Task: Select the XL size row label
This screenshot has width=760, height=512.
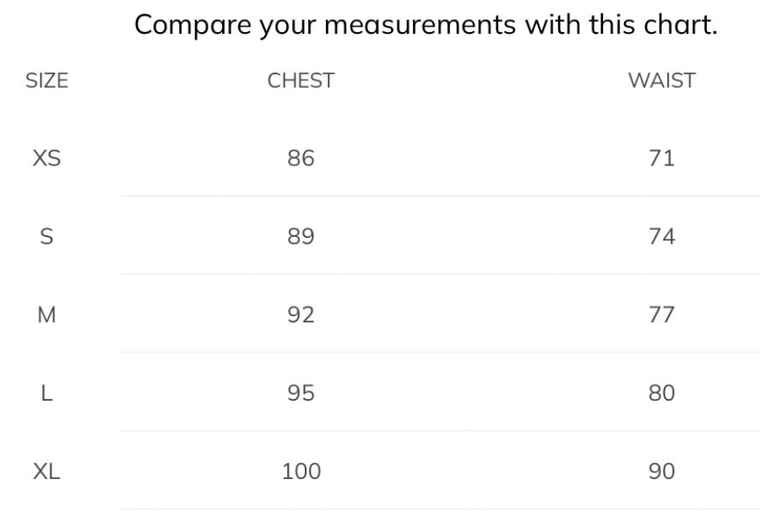Action: (x=46, y=472)
